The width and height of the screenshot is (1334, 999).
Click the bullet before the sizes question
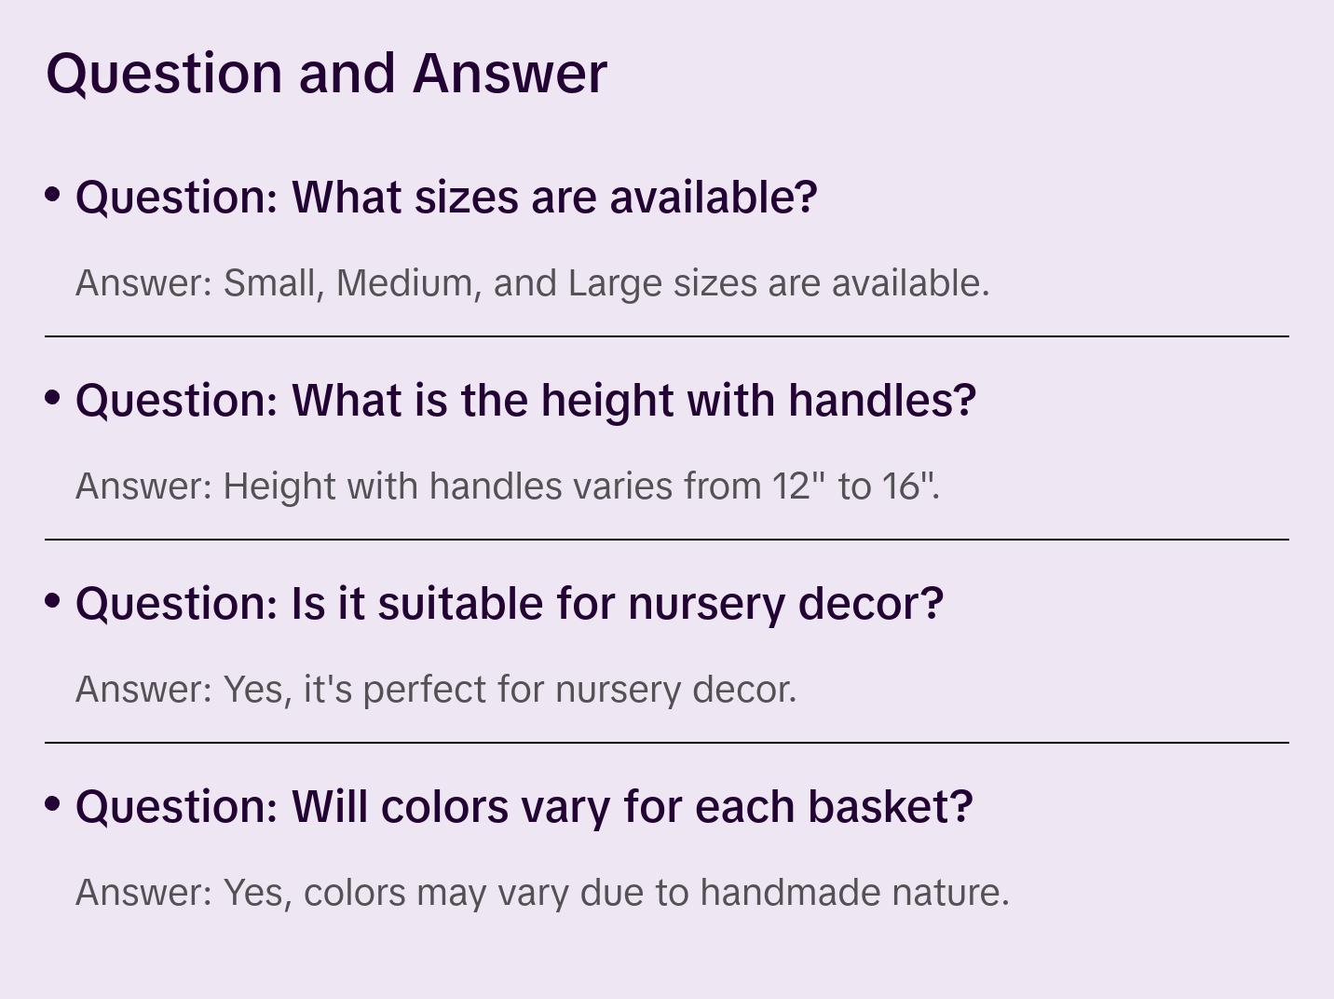click(x=53, y=195)
